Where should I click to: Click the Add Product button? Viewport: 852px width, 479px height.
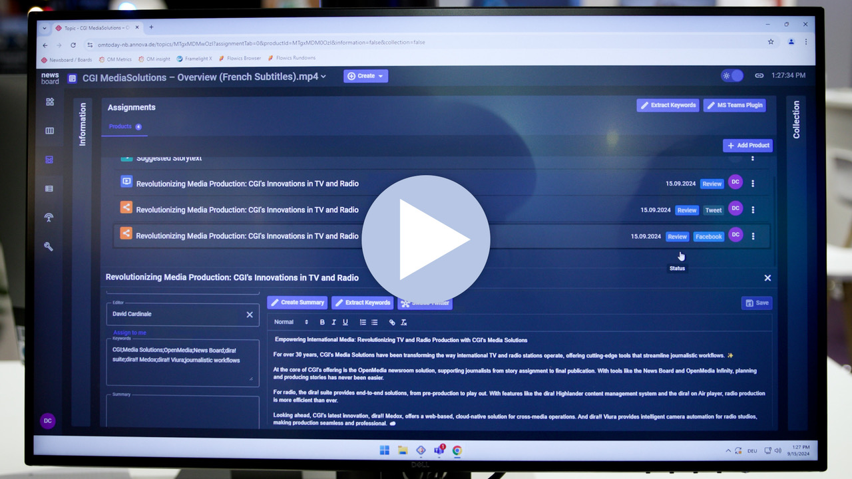[747, 146]
